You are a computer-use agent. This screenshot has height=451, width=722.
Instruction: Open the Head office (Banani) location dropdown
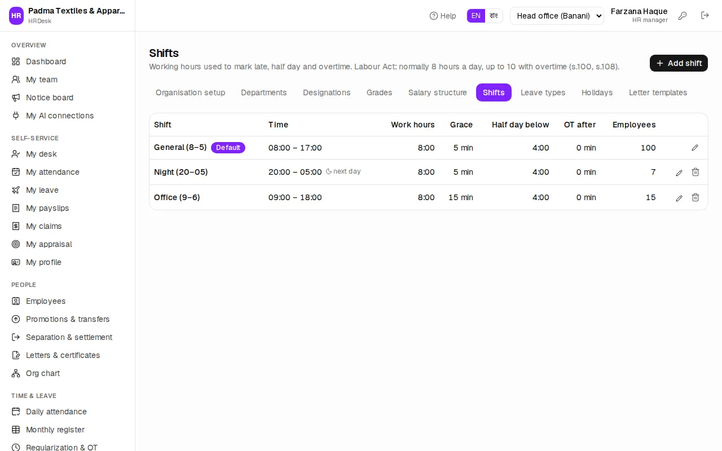point(557,16)
